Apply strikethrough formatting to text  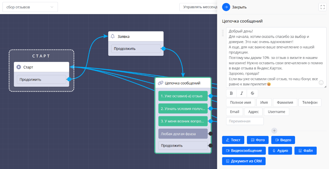(252, 93)
